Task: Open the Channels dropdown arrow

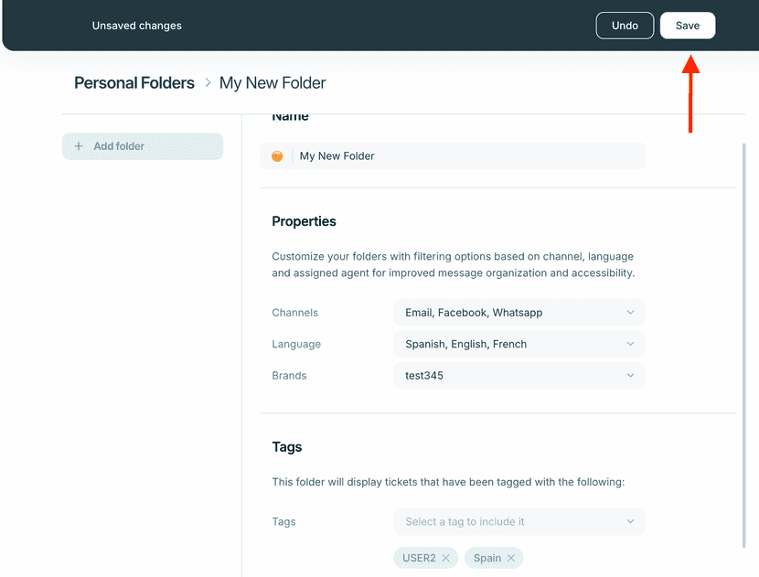Action: [630, 312]
